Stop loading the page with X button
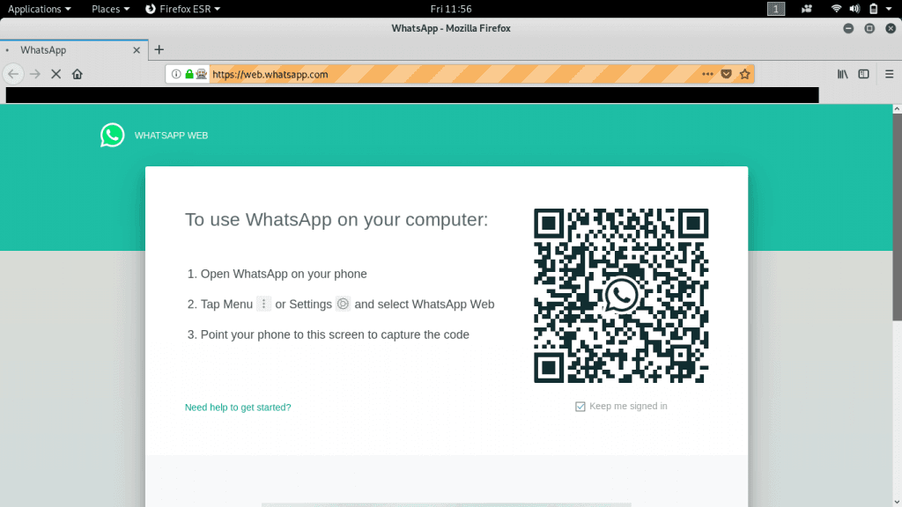 56,75
